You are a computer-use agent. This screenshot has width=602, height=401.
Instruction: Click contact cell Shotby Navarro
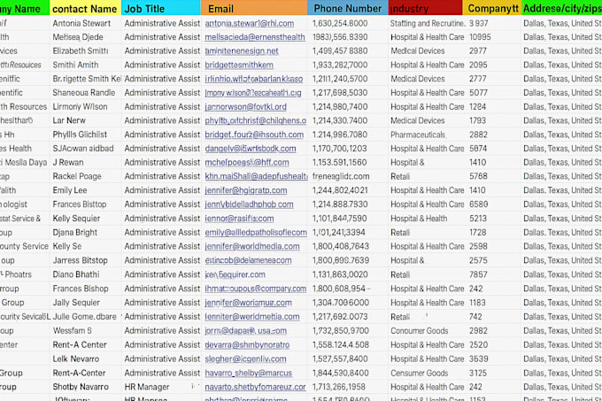81,387
